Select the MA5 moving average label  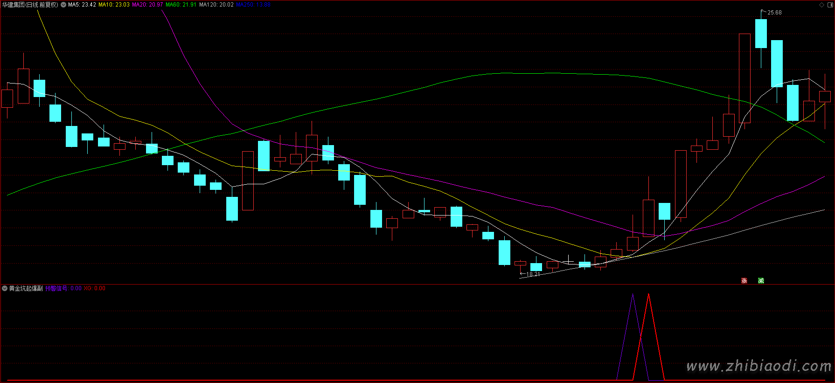coord(82,5)
